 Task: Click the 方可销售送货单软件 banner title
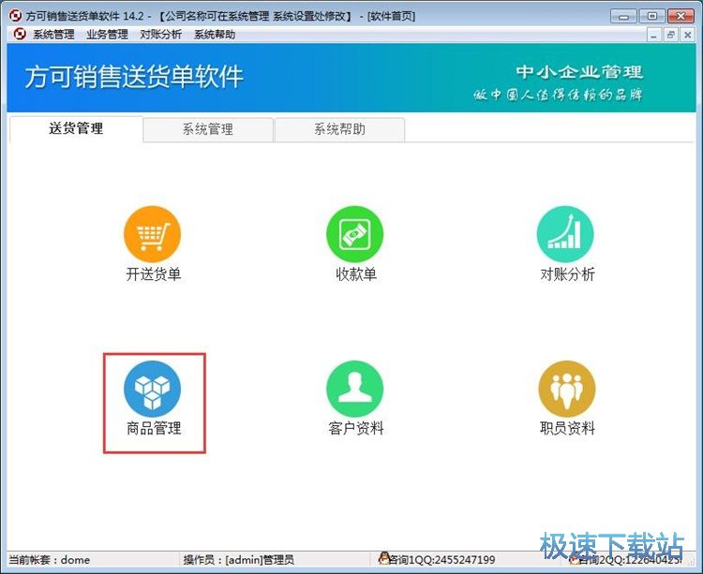pos(134,76)
